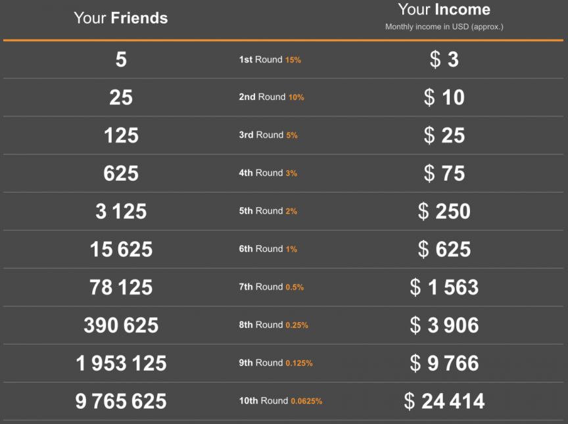The width and height of the screenshot is (568, 424).
Task: Click the monthly income in USD subtitle
Action: [444, 27]
